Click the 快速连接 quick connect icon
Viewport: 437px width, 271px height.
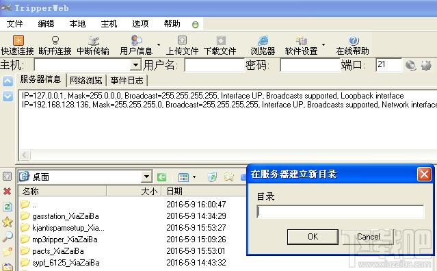pos(18,40)
